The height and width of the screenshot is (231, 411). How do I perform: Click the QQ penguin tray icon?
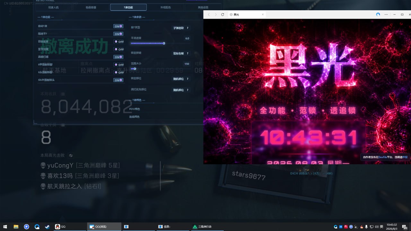(361, 227)
